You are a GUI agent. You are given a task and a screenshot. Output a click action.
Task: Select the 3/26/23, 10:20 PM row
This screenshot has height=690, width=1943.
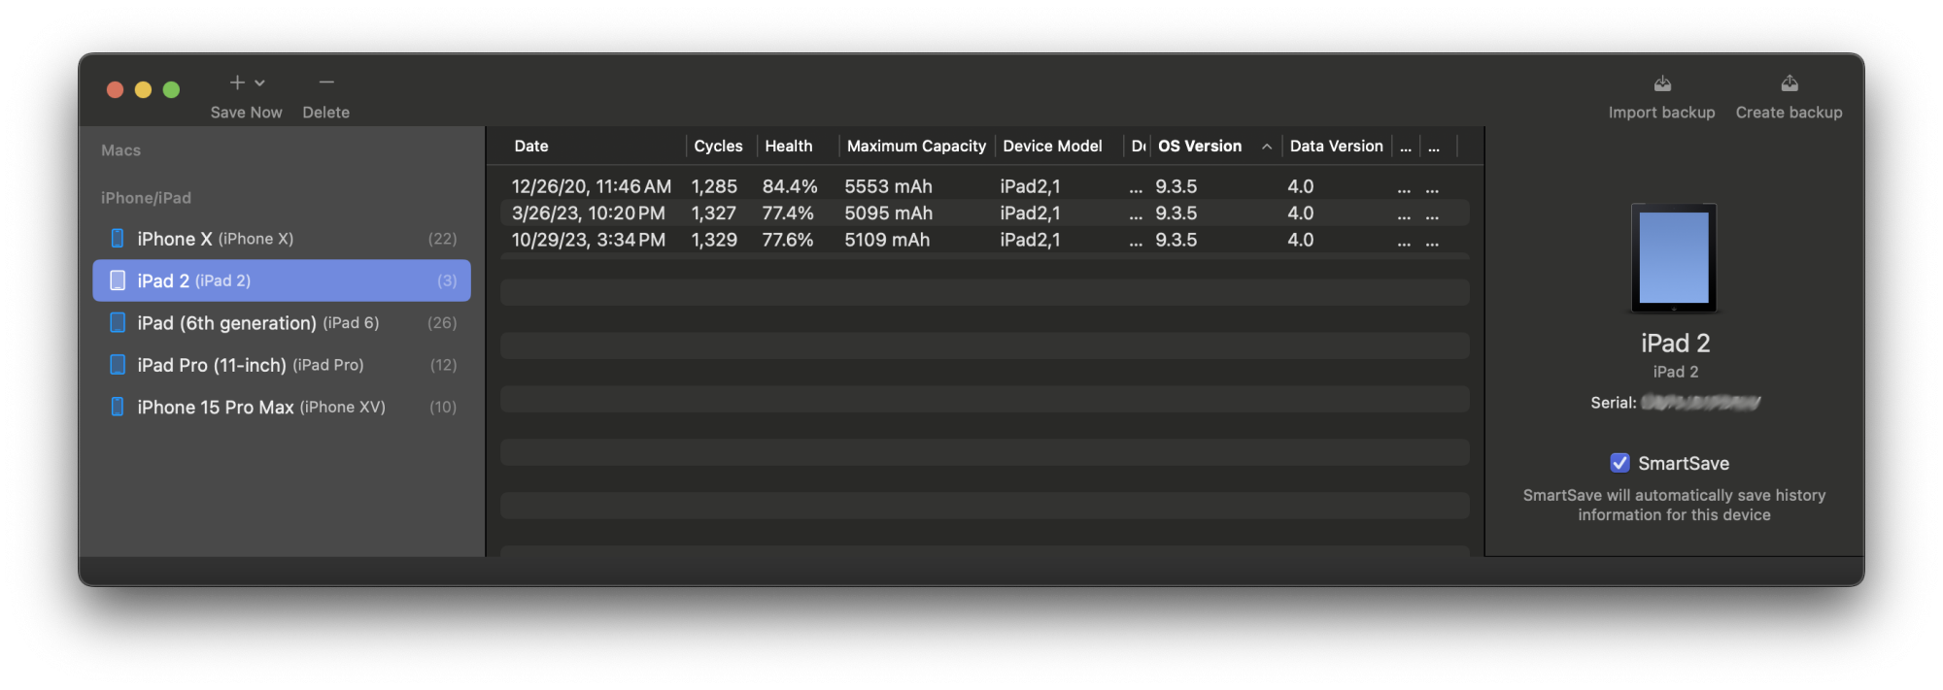tap(985, 213)
